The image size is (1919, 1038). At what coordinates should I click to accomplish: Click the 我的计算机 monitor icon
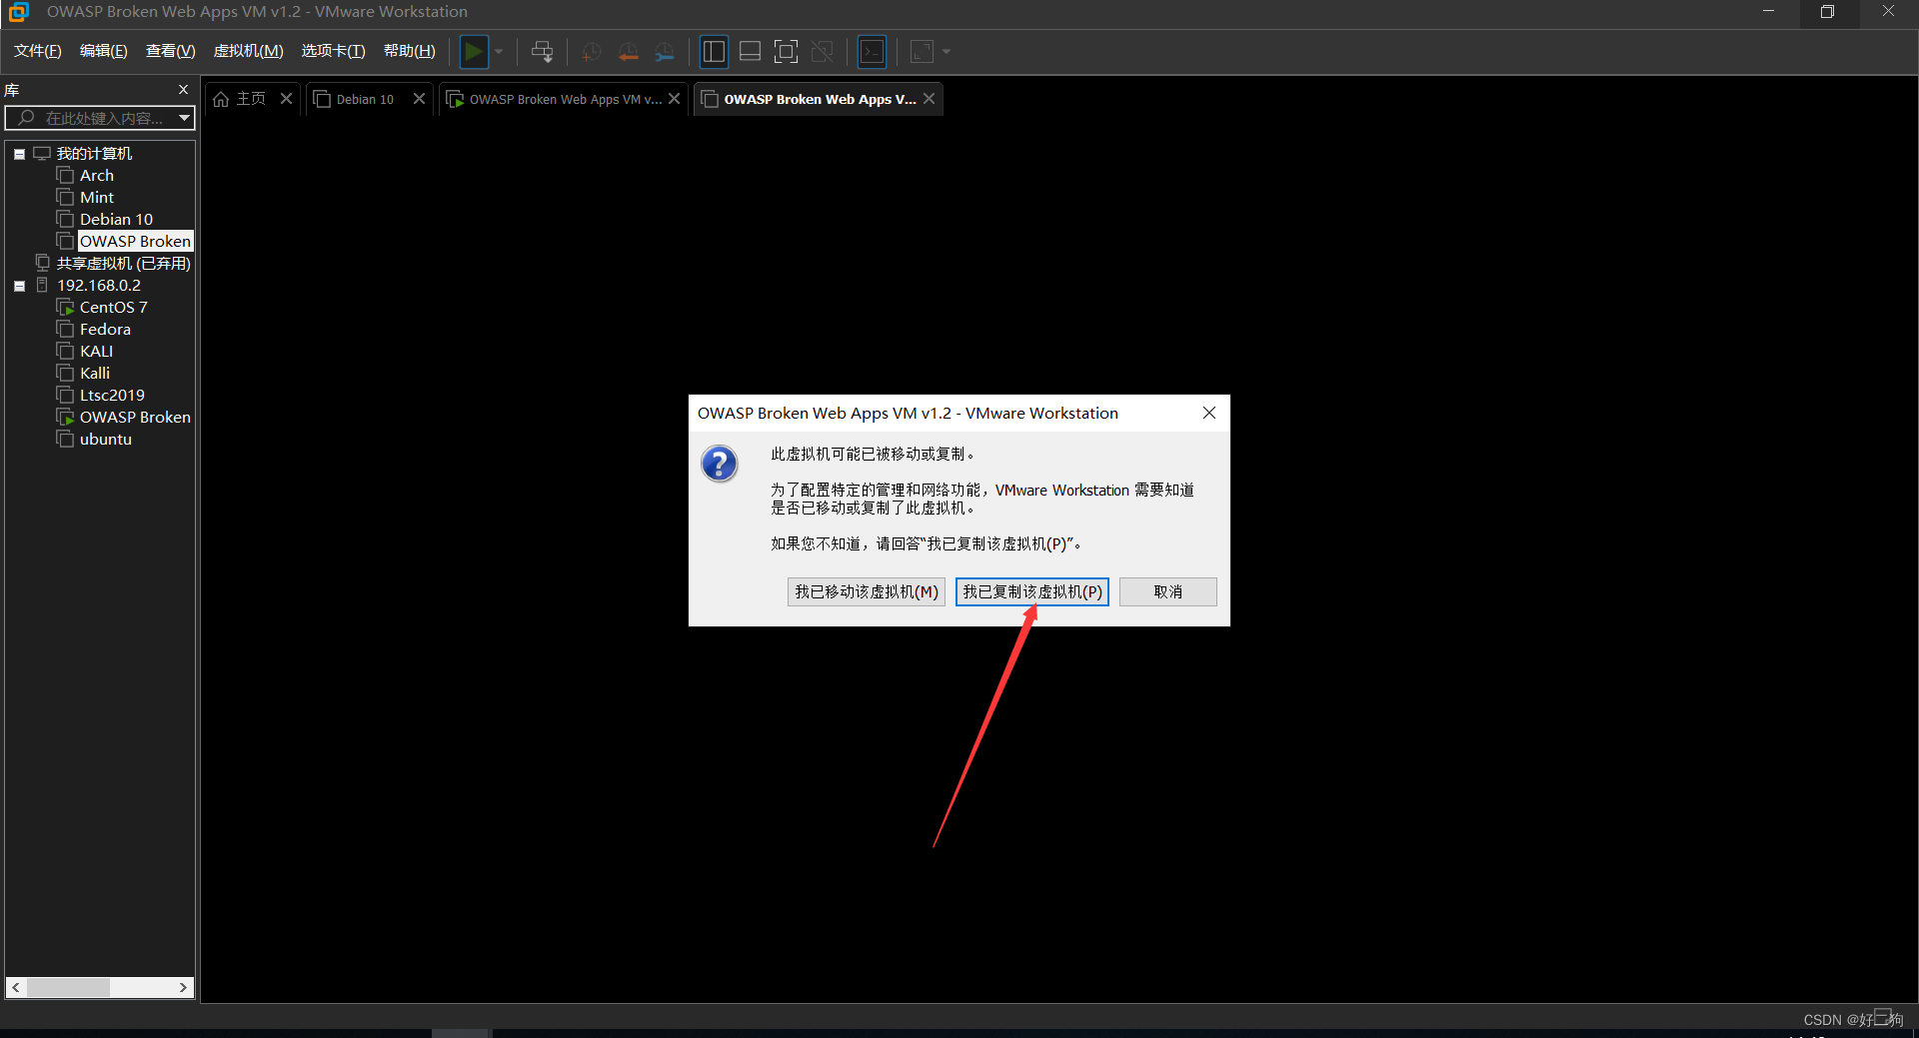[42, 154]
